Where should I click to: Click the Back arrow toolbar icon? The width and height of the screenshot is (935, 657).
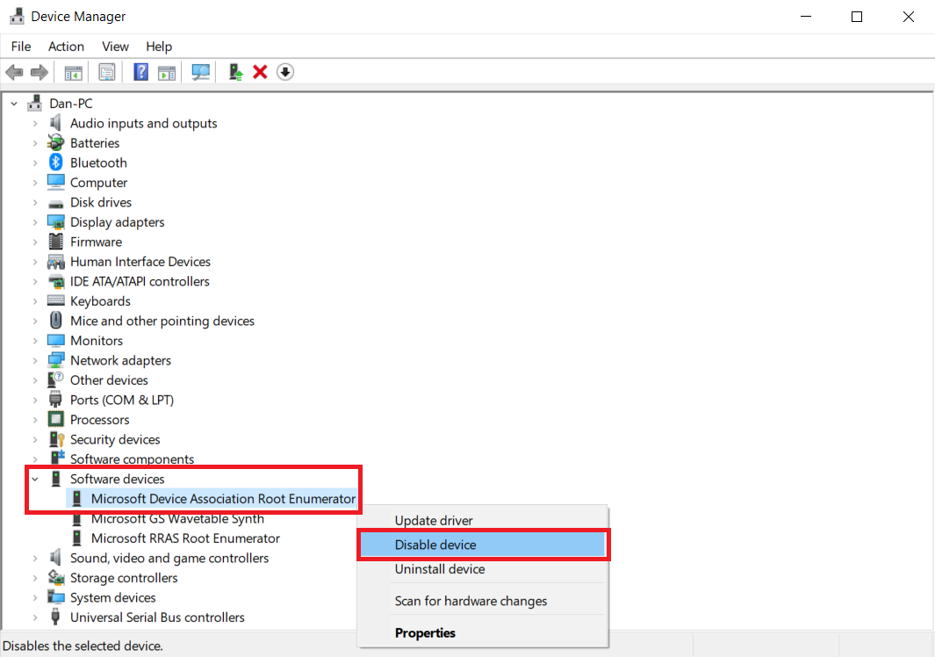pyautogui.click(x=14, y=73)
